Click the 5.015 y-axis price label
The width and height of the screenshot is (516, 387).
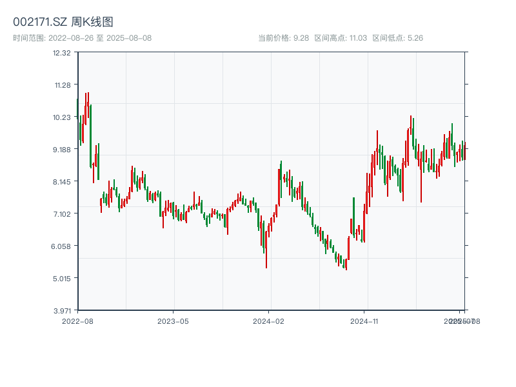(x=62, y=279)
